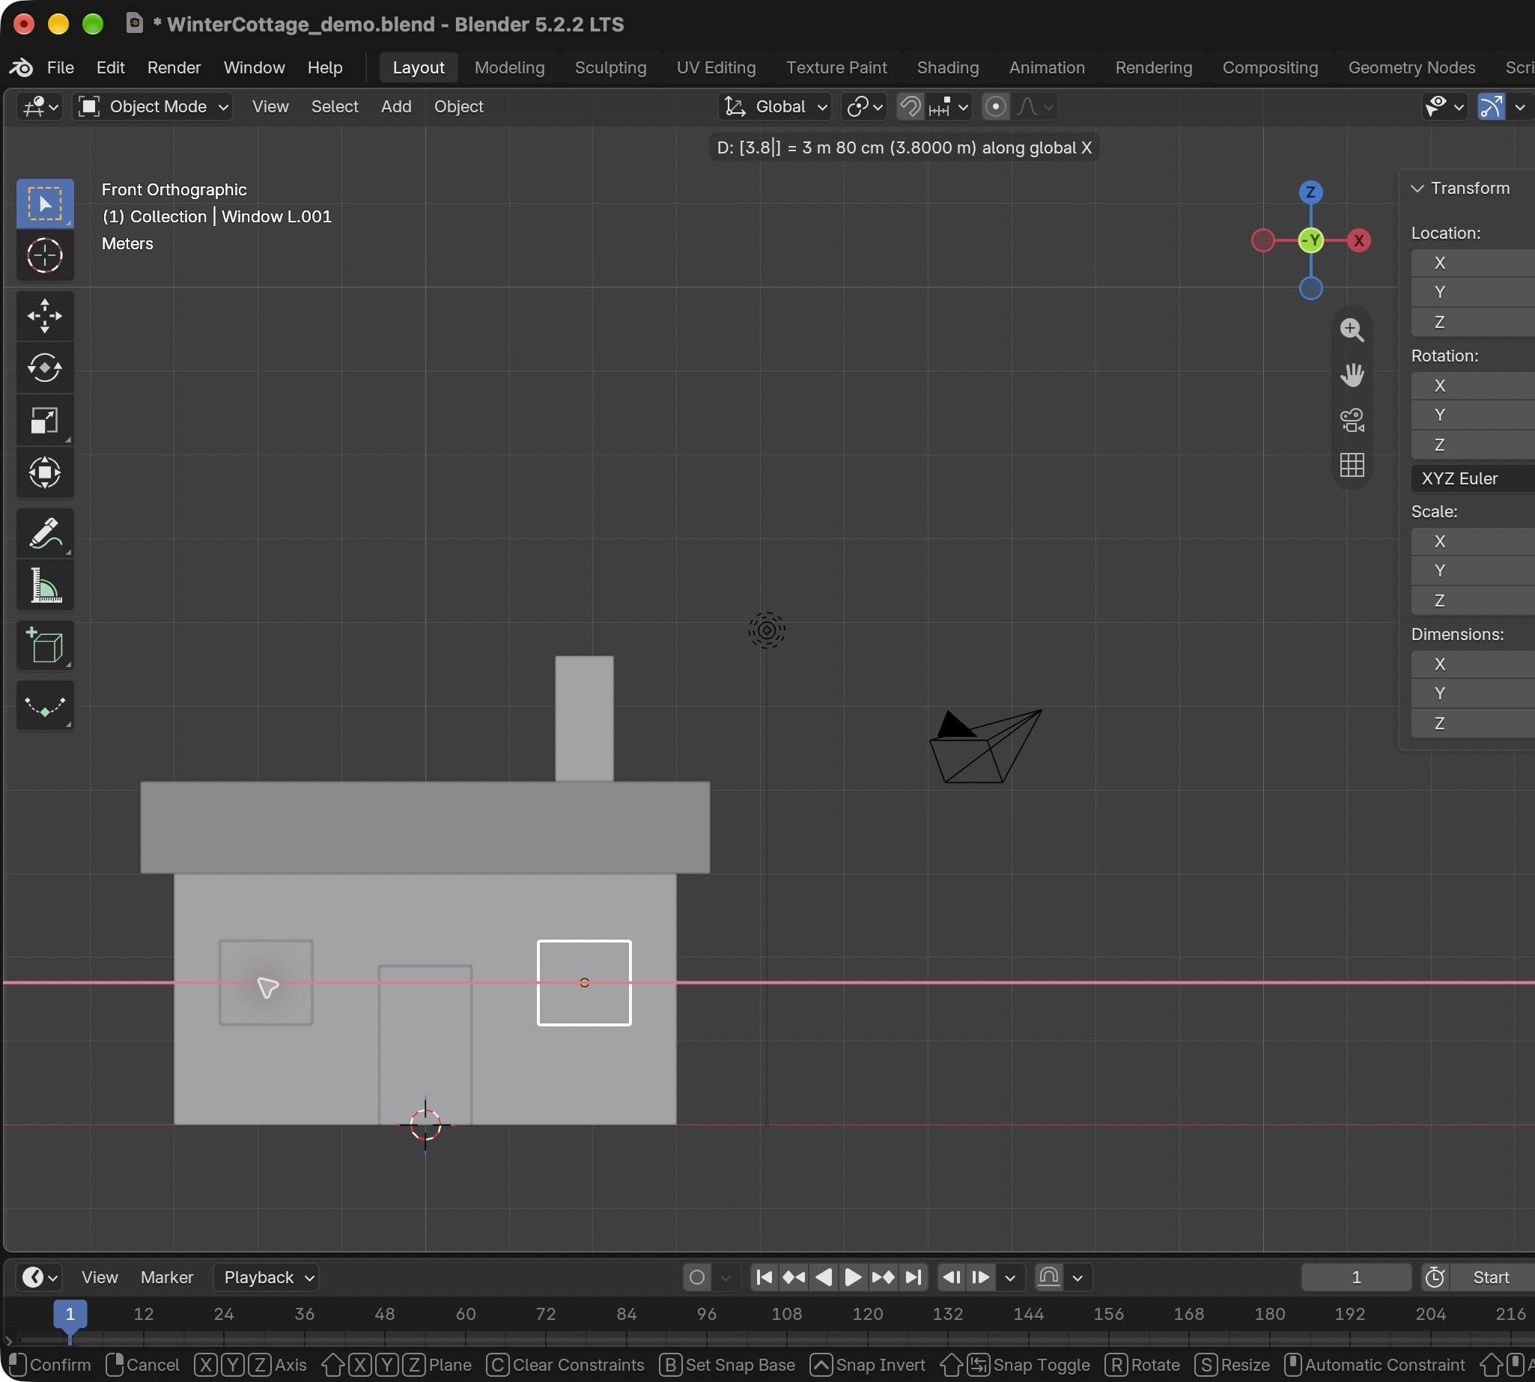The image size is (1535, 1382).
Task: Open XYZ Euler rotation mode dropdown
Action: (1474, 478)
